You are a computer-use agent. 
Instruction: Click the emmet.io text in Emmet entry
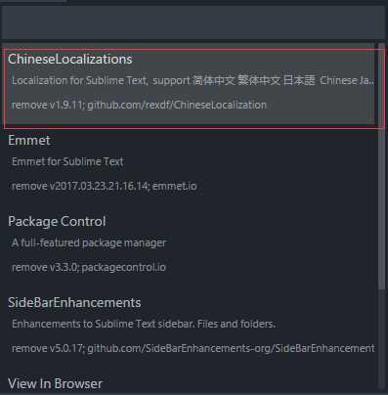[x=175, y=186]
